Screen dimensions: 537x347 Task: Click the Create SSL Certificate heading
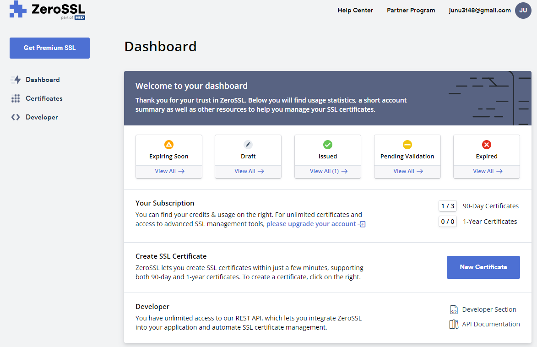click(171, 256)
